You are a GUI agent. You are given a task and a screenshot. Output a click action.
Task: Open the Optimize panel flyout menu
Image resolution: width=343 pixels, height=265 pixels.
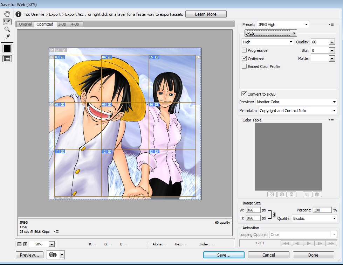click(331, 24)
